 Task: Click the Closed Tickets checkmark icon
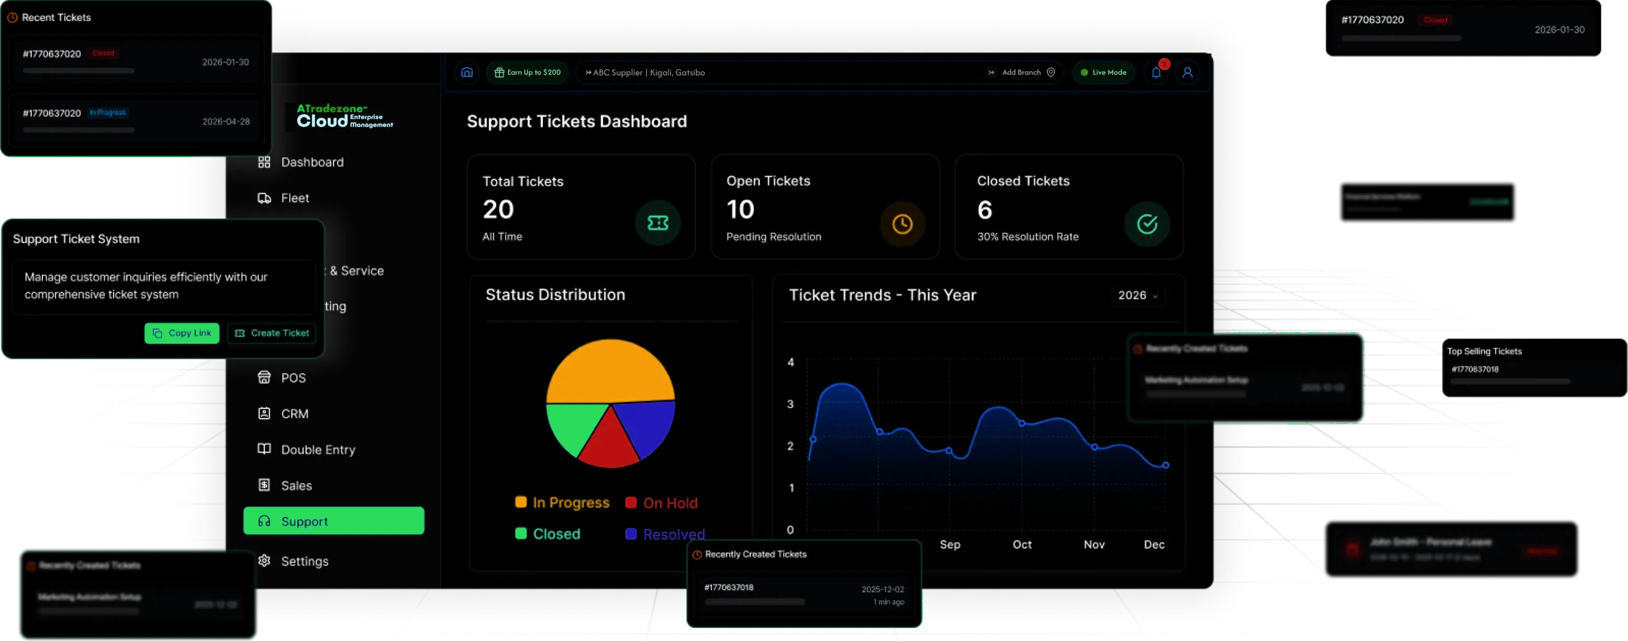[1147, 223]
